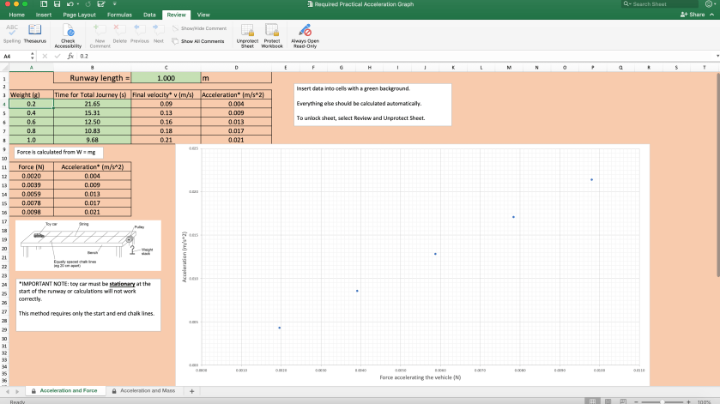Click the Insert Function fx icon
Screen dimensions: 720x404
(70, 56)
